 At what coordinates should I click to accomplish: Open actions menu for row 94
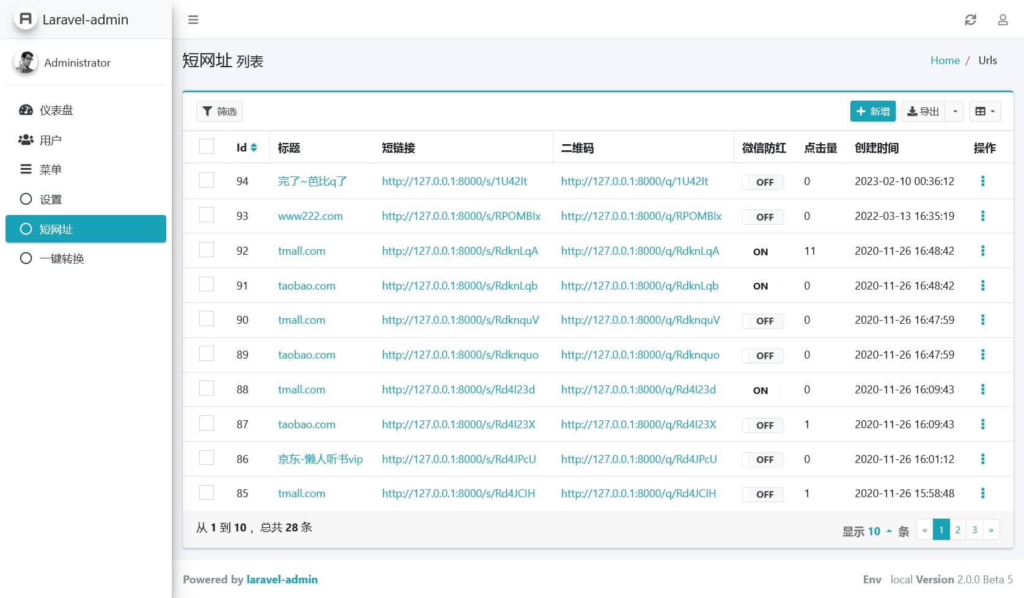click(982, 181)
